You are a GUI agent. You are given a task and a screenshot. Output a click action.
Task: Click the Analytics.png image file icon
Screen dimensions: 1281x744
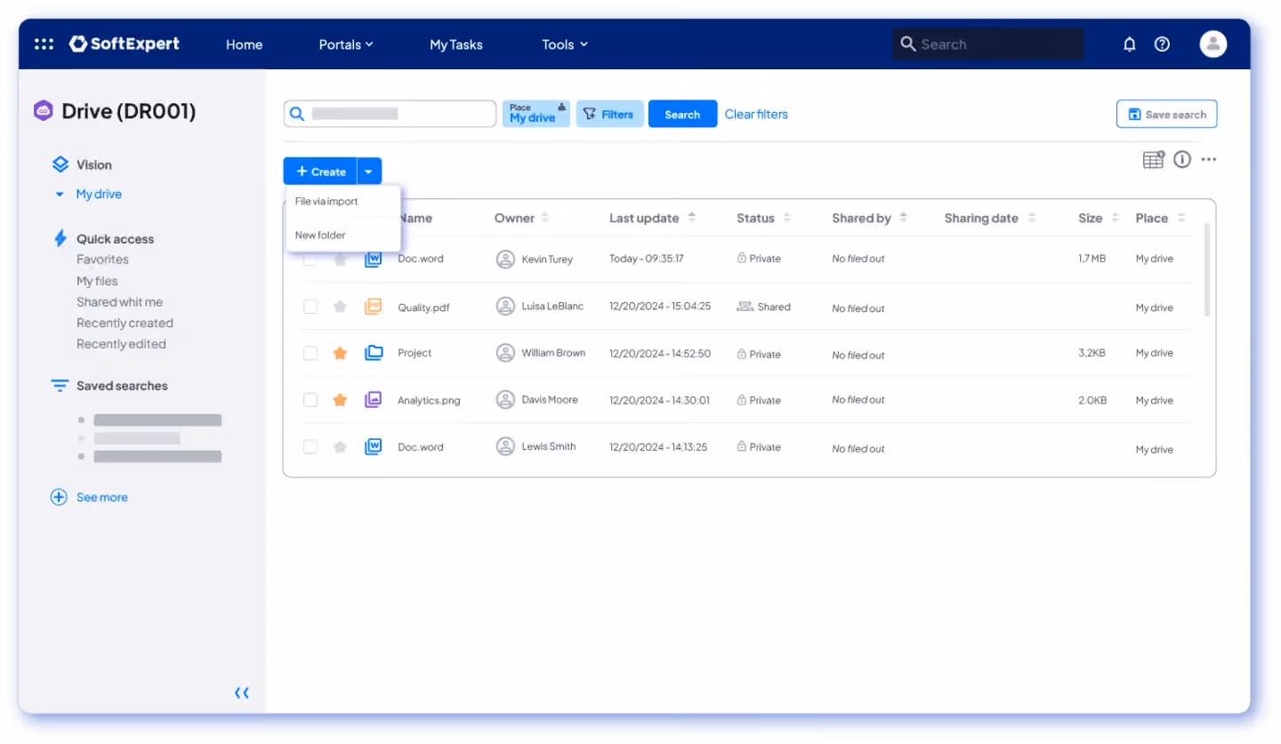[x=374, y=400]
